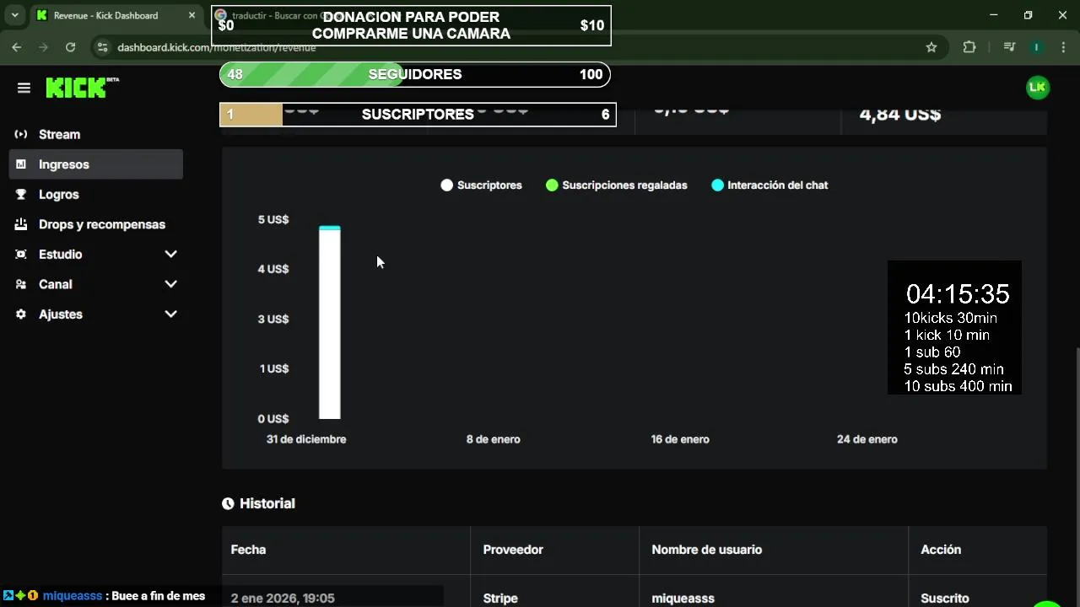The height and width of the screenshot is (607, 1080).
Task: Click the date 2 ene 2026, 19:05
Action: coord(283,598)
